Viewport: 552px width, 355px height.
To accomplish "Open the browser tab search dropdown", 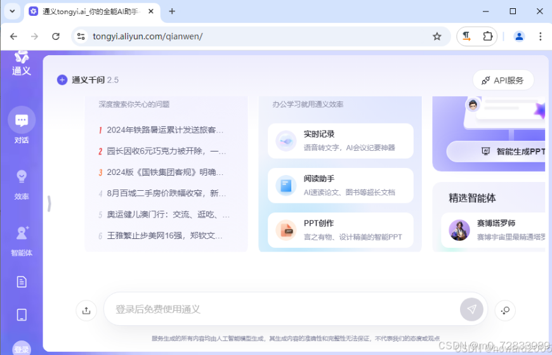I will pos(12,11).
